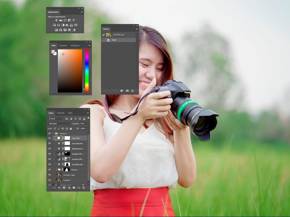Click the link layers icon
This screenshot has width=290, height=217.
[x=54, y=188]
